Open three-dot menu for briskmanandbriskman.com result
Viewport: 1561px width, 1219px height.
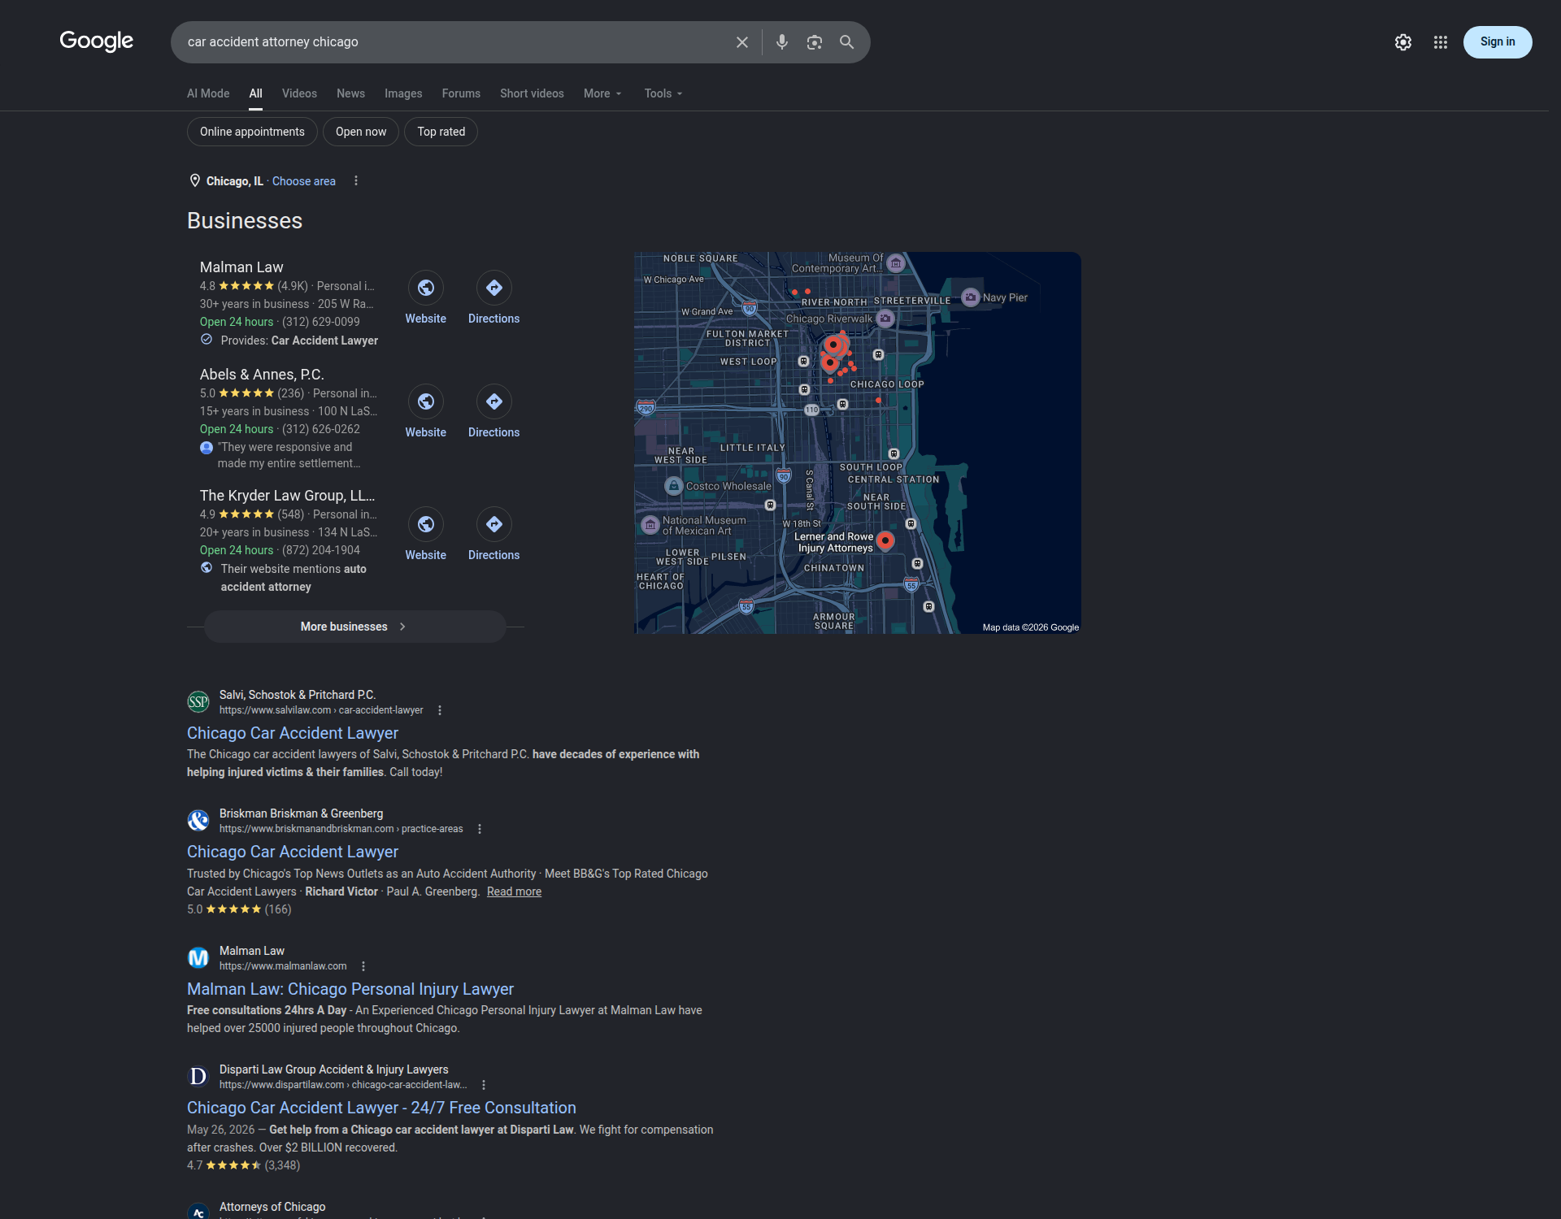480,829
